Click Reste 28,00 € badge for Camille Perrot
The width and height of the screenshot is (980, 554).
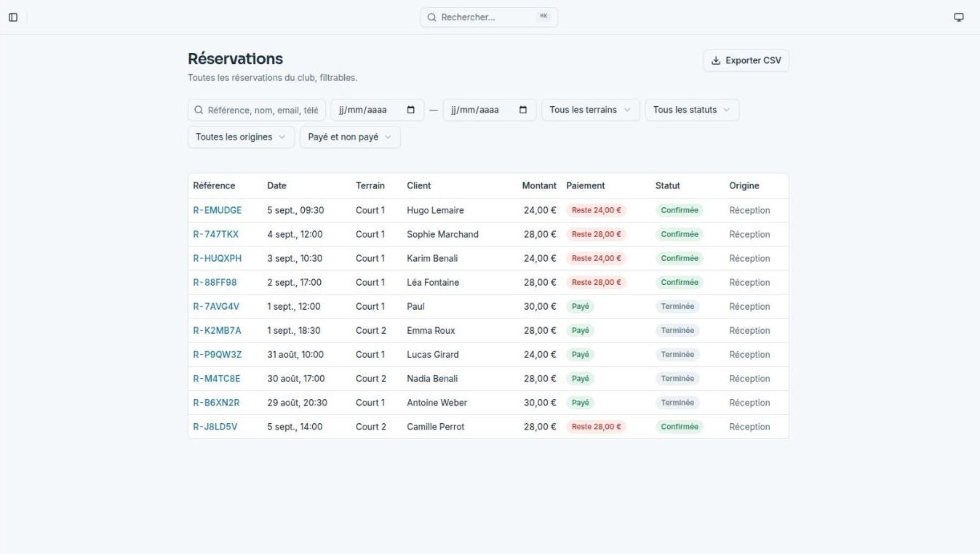596,426
